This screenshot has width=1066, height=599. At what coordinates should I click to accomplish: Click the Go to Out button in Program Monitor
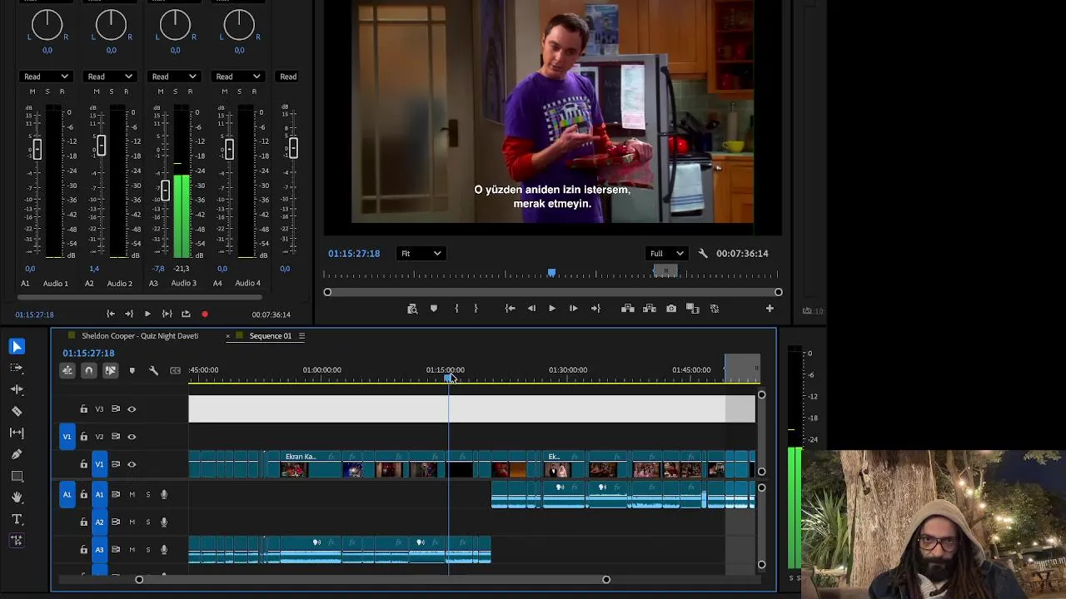click(x=595, y=309)
